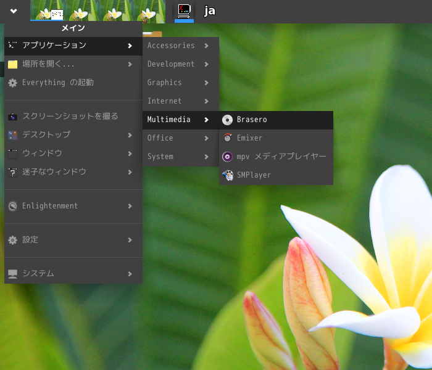This screenshot has width=432, height=370.
Task: Click the アプリケーション submenu arrow
Action: pyautogui.click(x=130, y=46)
